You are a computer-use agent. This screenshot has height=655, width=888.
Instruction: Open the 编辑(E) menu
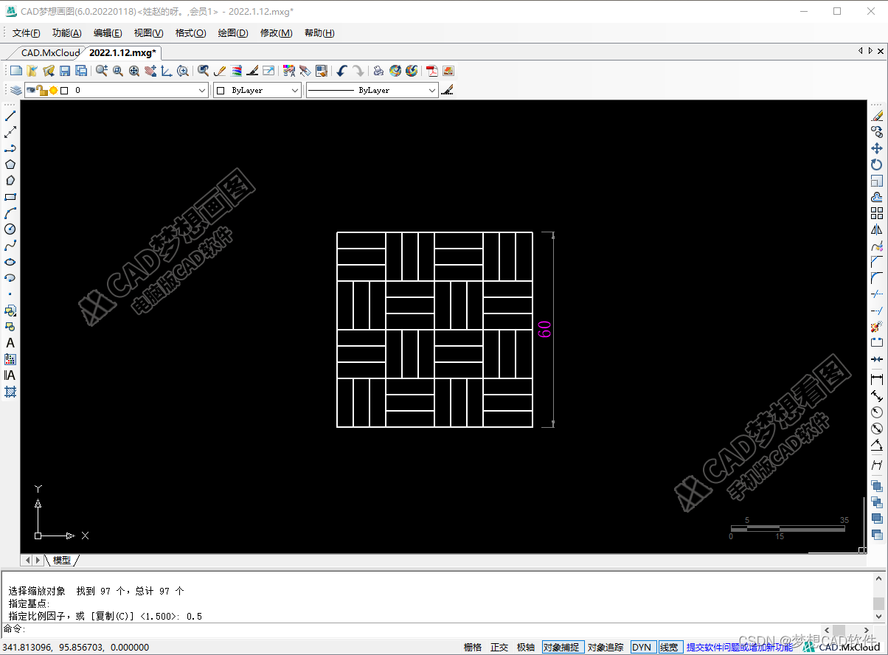pos(108,33)
